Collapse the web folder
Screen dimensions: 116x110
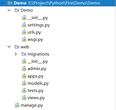pos(9,47)
